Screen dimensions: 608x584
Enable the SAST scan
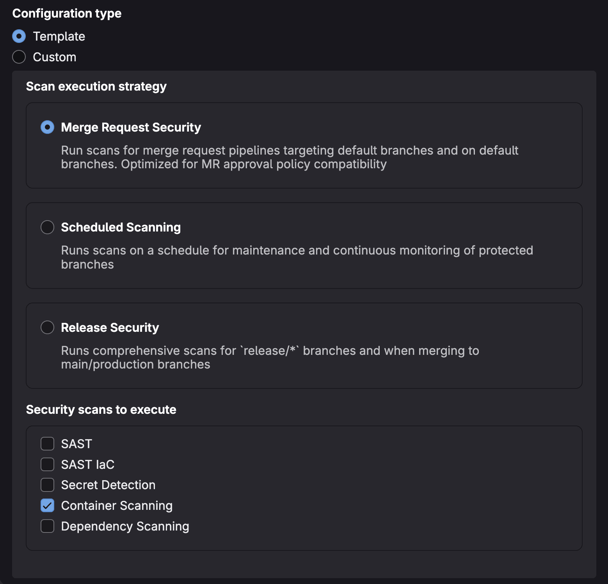point(47,443)
